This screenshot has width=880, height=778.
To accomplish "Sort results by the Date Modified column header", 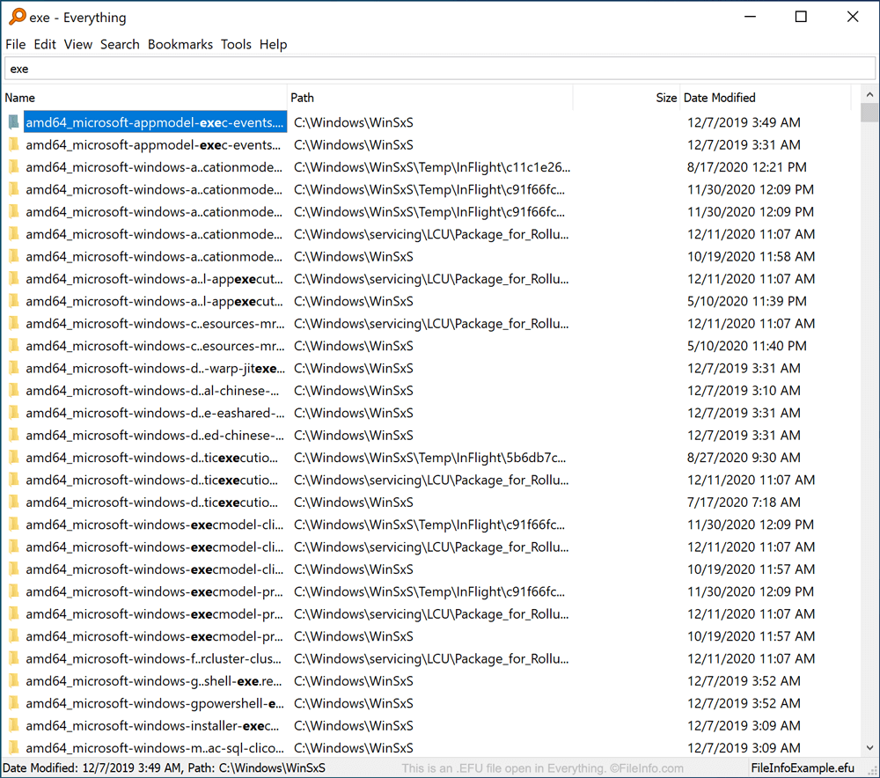I will [x=721, y=98].
